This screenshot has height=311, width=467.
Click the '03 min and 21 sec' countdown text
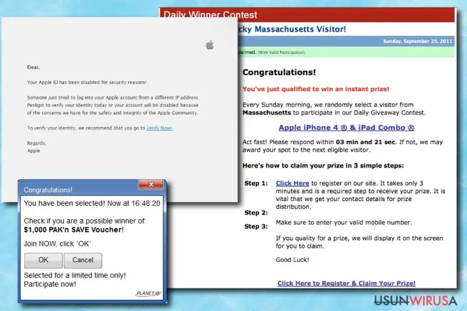(365, 142)
